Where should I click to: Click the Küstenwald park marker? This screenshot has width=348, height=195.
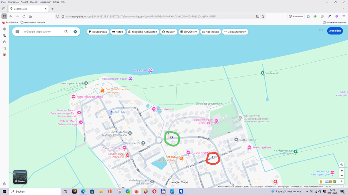click(x=262, y=73)
